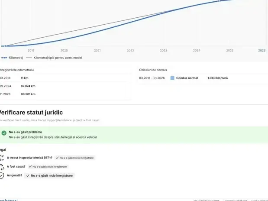Click the 2020 axis label
268x201 pixels.
(64, 50)
